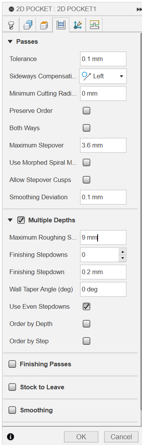
Task: Click the OK button
Action: (81, 437)
